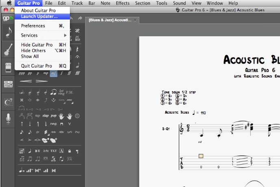280x187 pixels.
Task: Select Launch Updater menu entry
Action: pos(42,16)
